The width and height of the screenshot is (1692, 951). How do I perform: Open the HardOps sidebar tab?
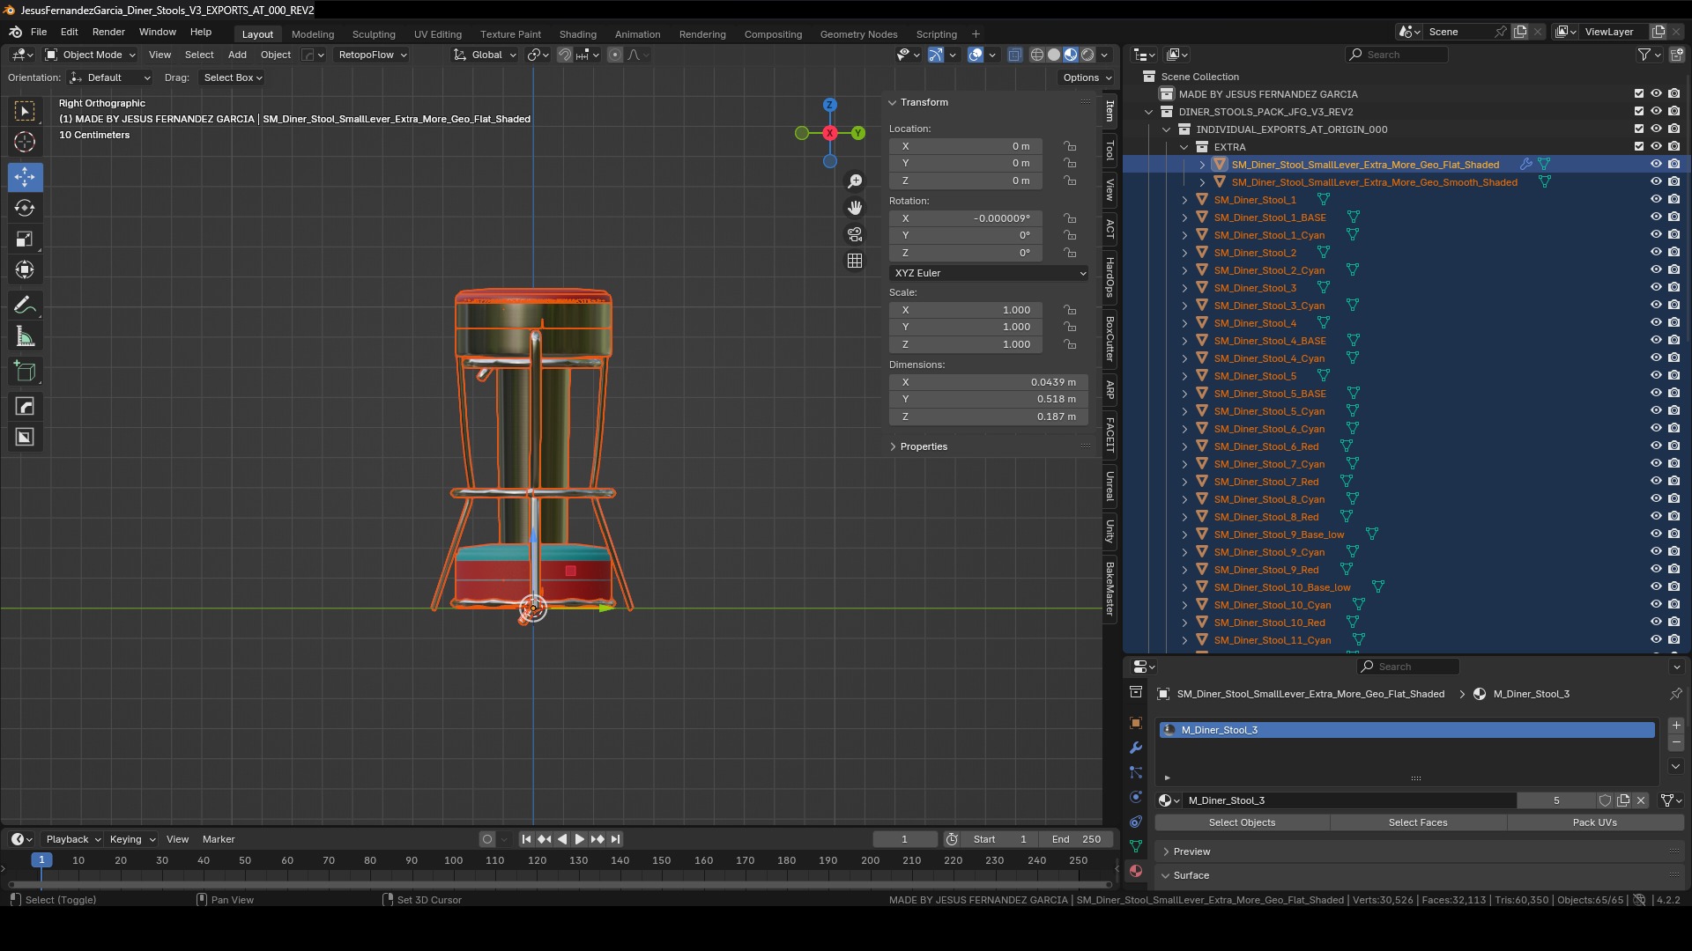[1110, 278]
